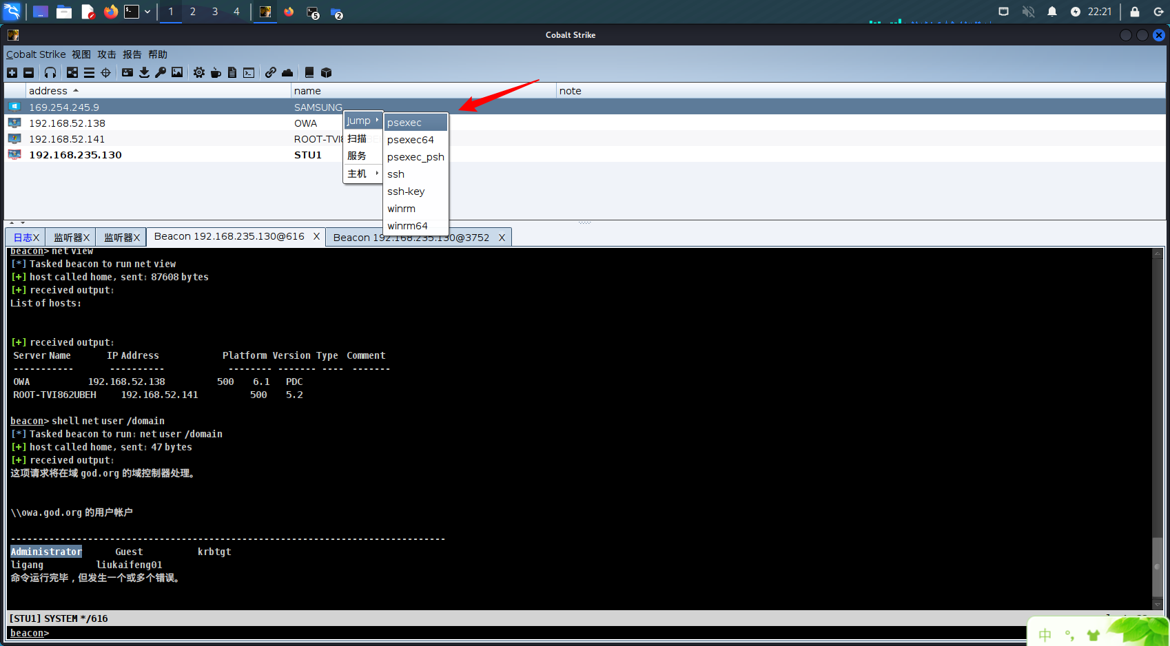
Task: Open the 帮助 menu
Action: pyautogui.click(x=158, y=54)
